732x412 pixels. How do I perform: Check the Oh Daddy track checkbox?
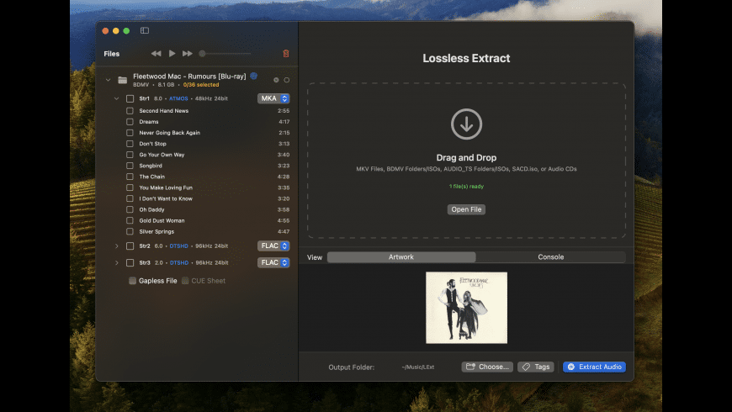click(130, 209)
